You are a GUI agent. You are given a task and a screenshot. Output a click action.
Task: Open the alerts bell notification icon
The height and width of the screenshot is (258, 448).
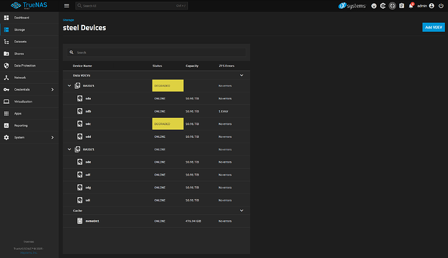pos(411,6)
